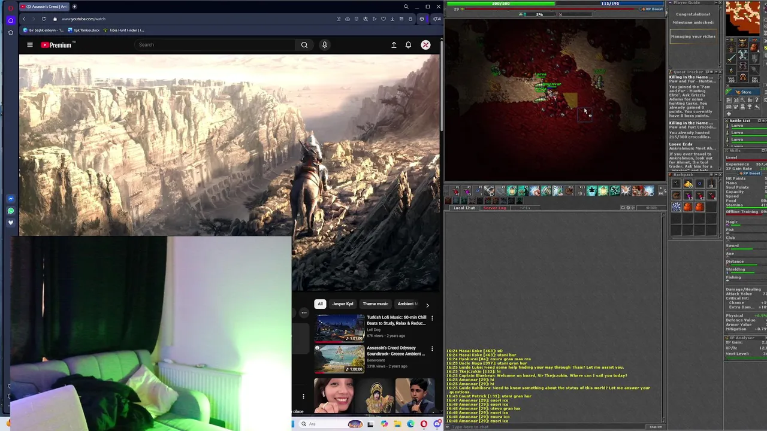Open Opera icon in Windows taskbar
Viewport: 767px width, 431px height.
pyautogui.click(x=424, y=424)
